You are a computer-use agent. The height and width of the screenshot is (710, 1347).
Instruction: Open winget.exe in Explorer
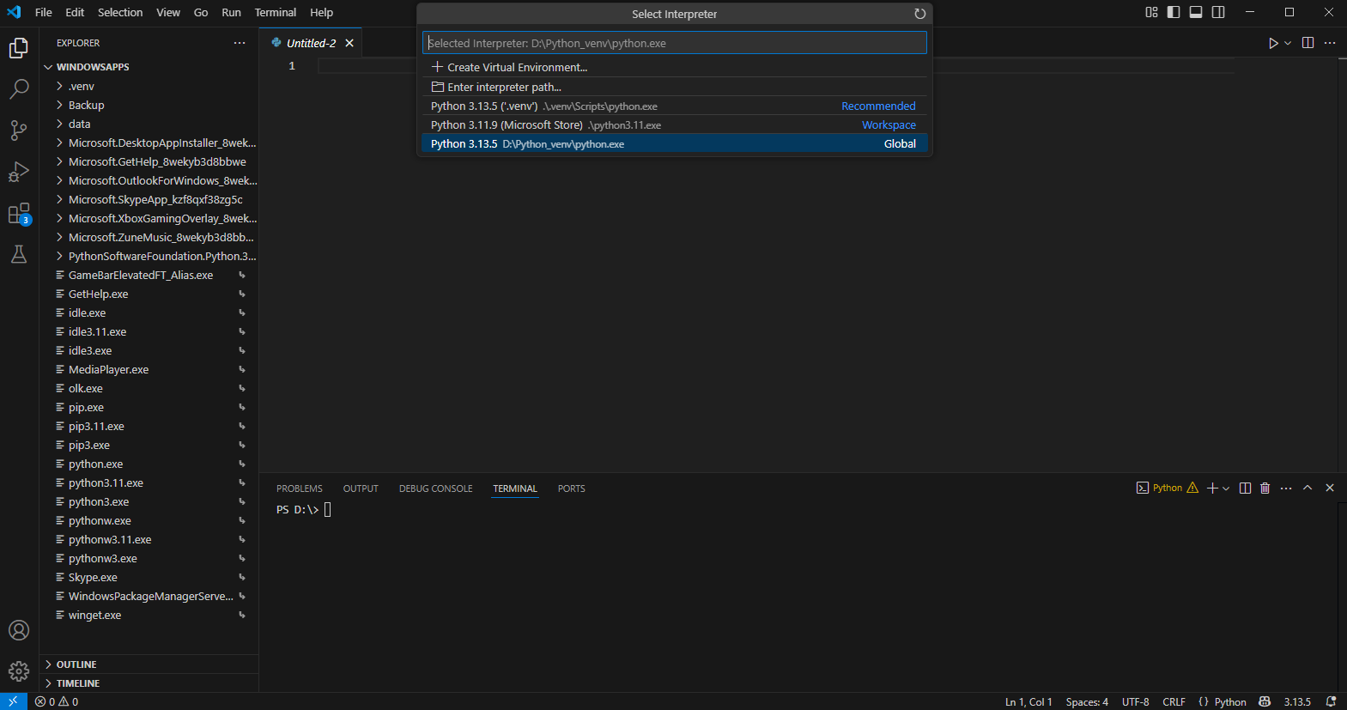[149, 615]
